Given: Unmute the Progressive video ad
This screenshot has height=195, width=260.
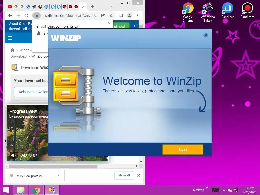Looking at the screenshot, I should click(14, 155).
